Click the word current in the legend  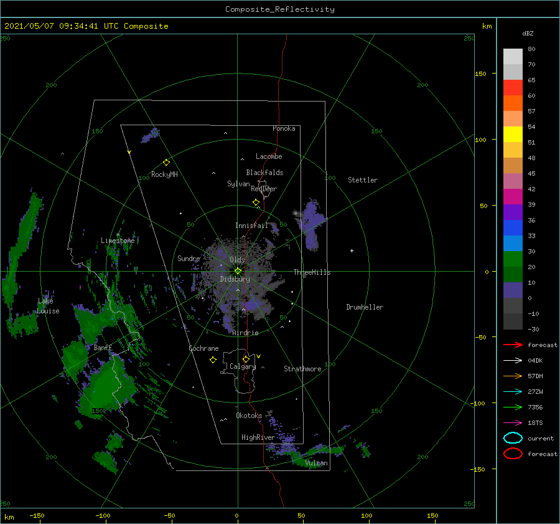[x=541, y=438]
